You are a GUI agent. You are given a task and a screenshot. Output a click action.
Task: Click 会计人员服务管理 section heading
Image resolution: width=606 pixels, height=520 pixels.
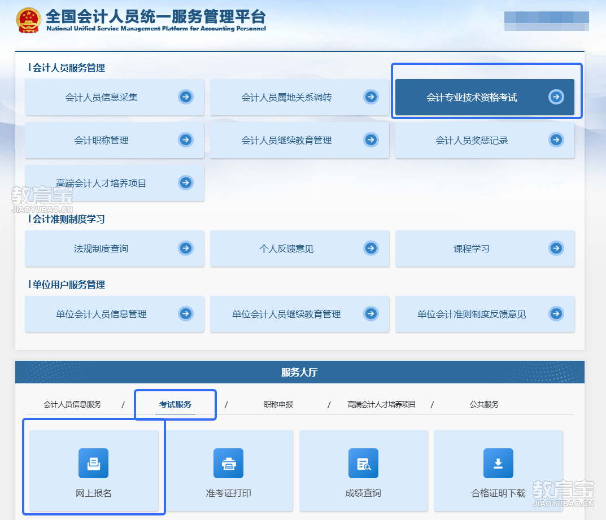point(68,68)
